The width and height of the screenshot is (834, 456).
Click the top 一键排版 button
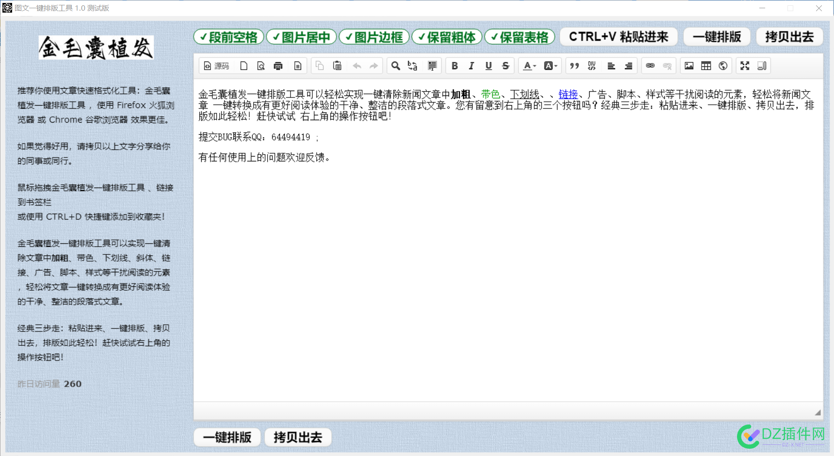[717, 37]
